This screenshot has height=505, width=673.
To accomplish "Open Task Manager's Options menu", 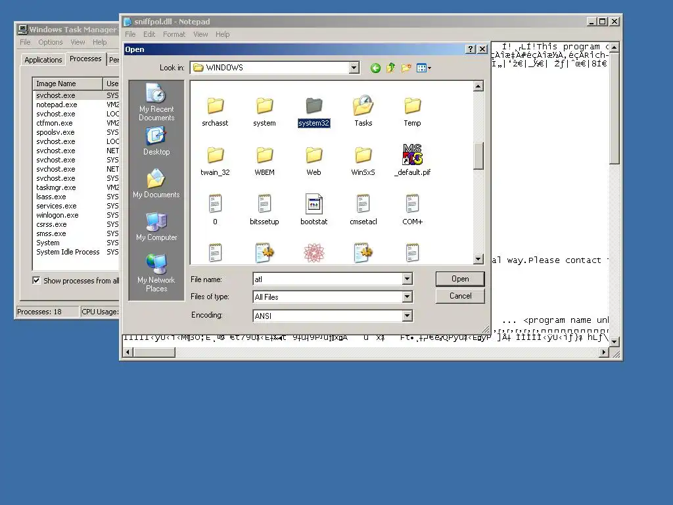I will (50, 42).
